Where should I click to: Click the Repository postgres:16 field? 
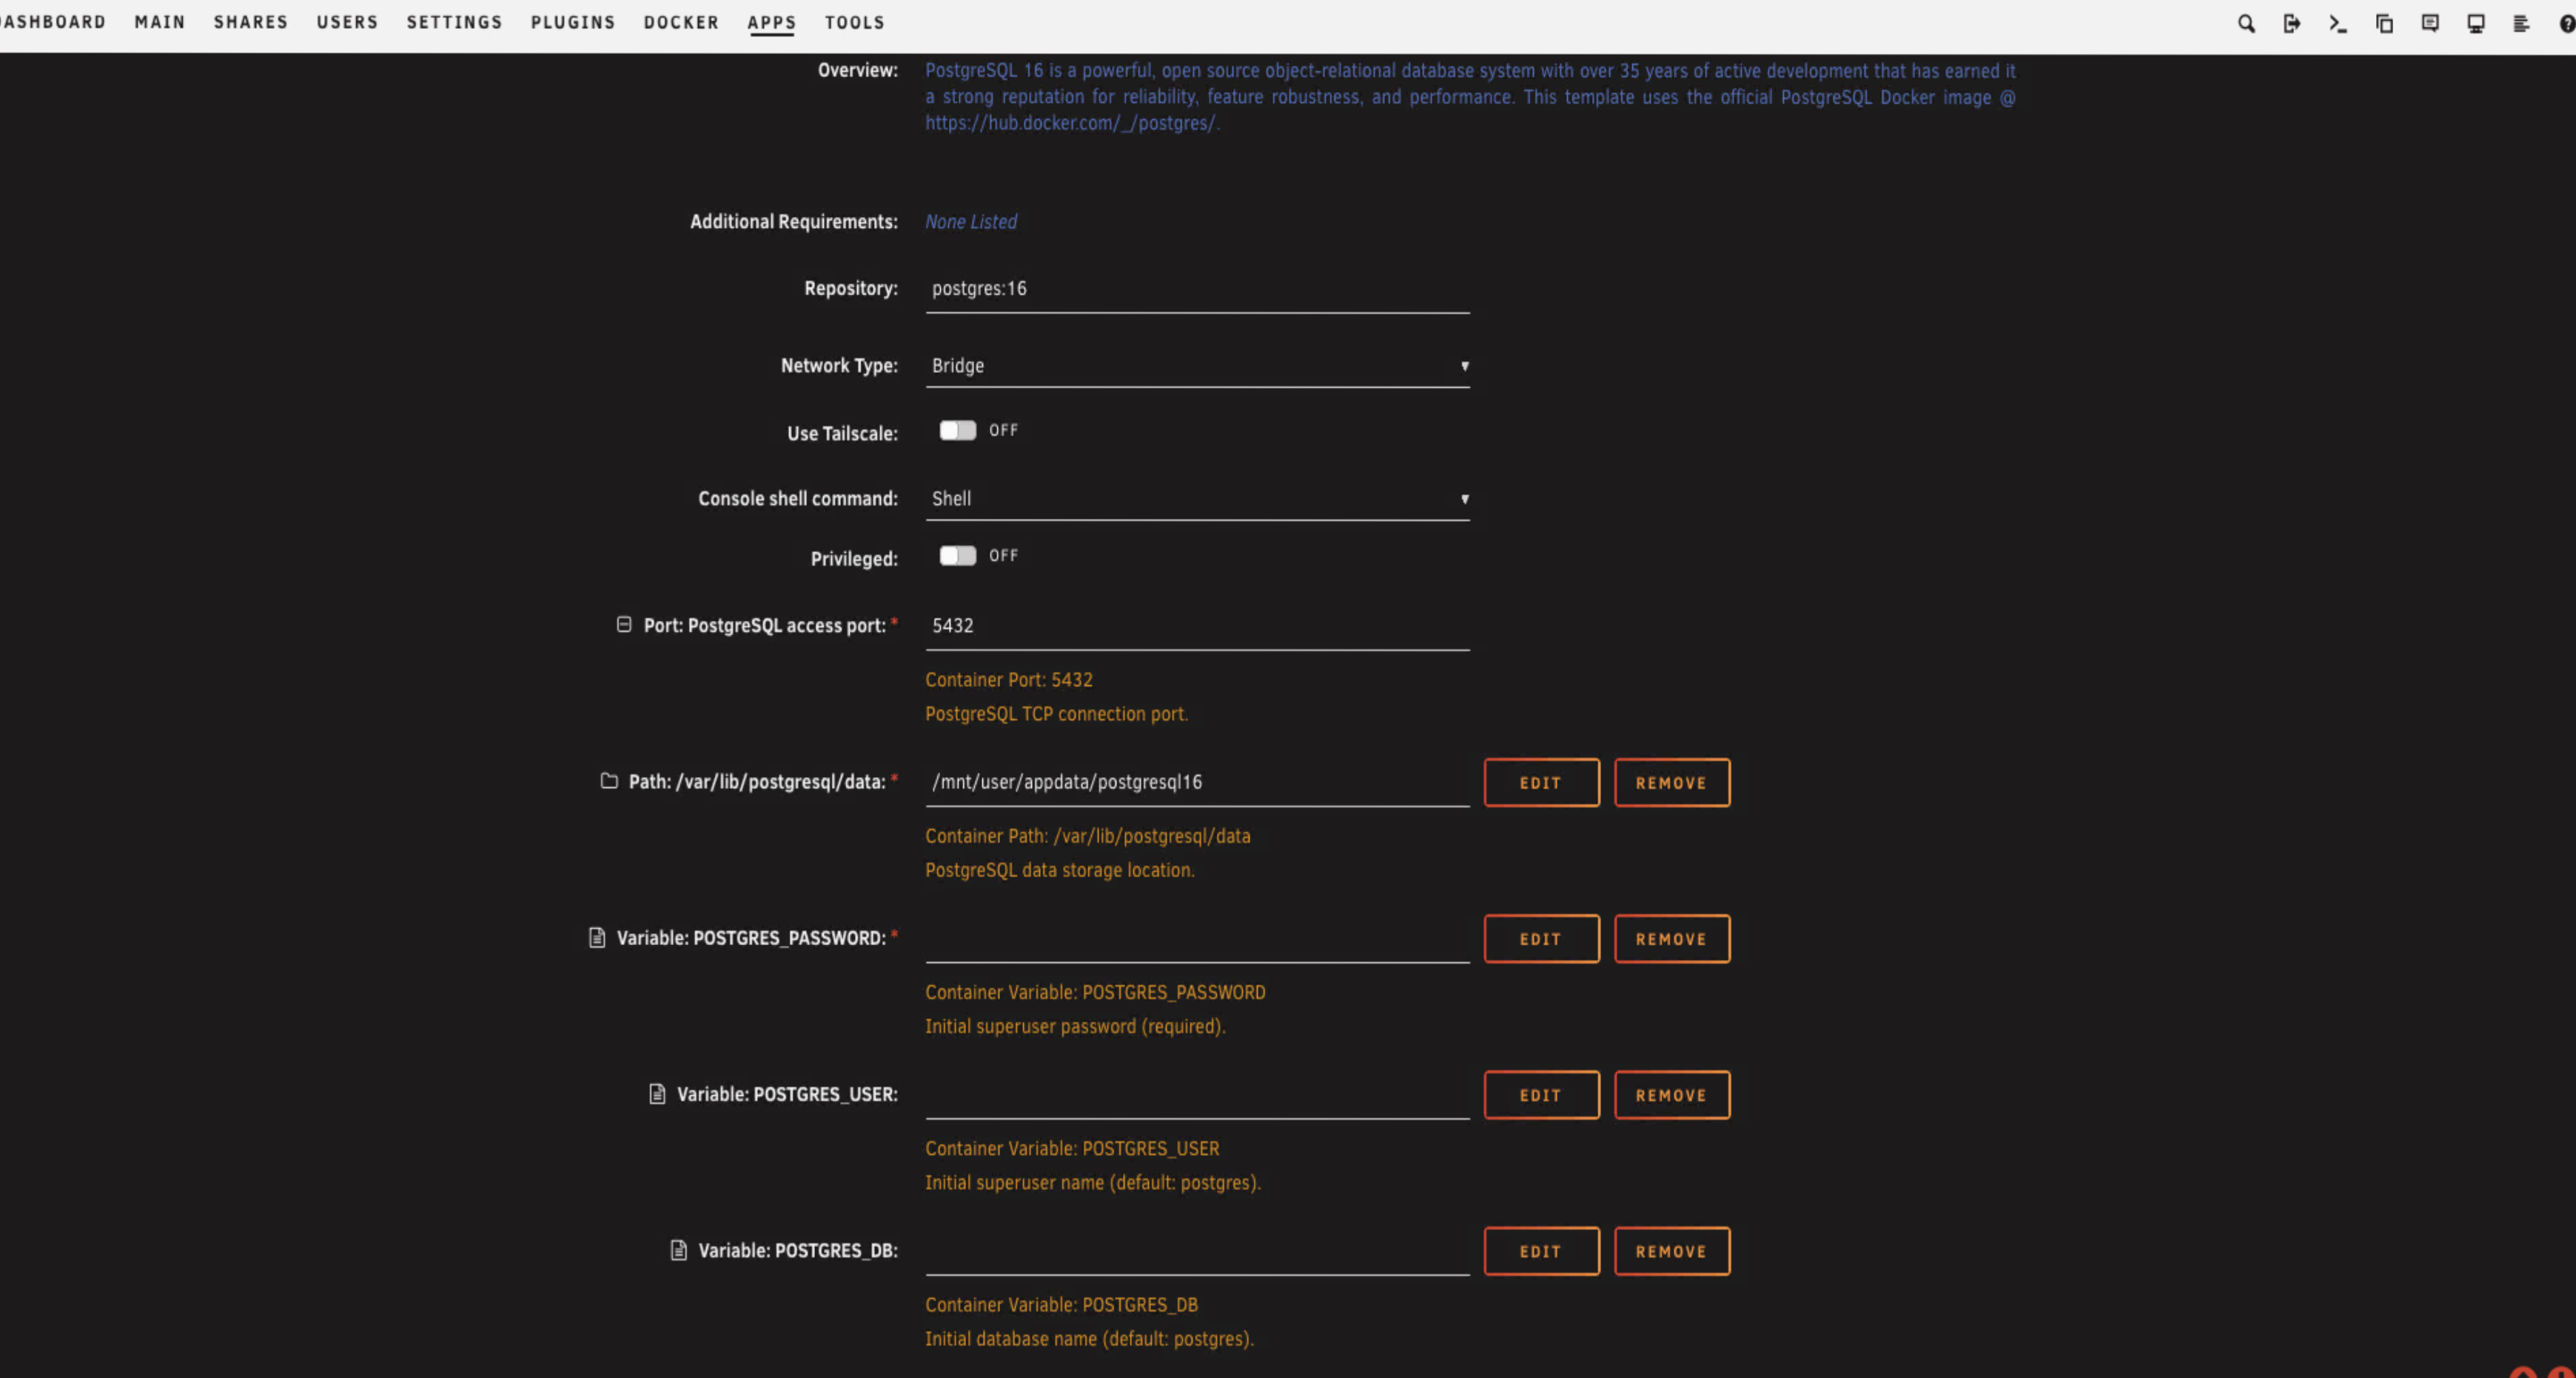click(1196, 289)
